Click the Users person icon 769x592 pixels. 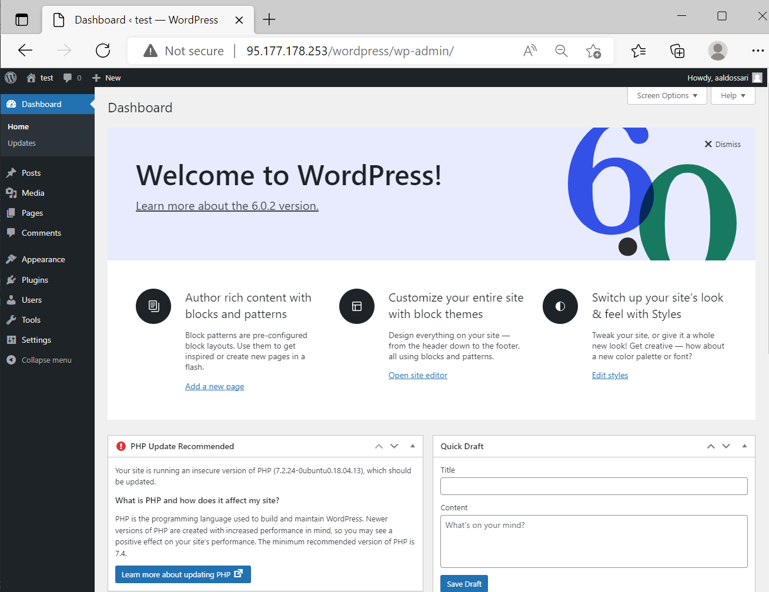[11, 300]
